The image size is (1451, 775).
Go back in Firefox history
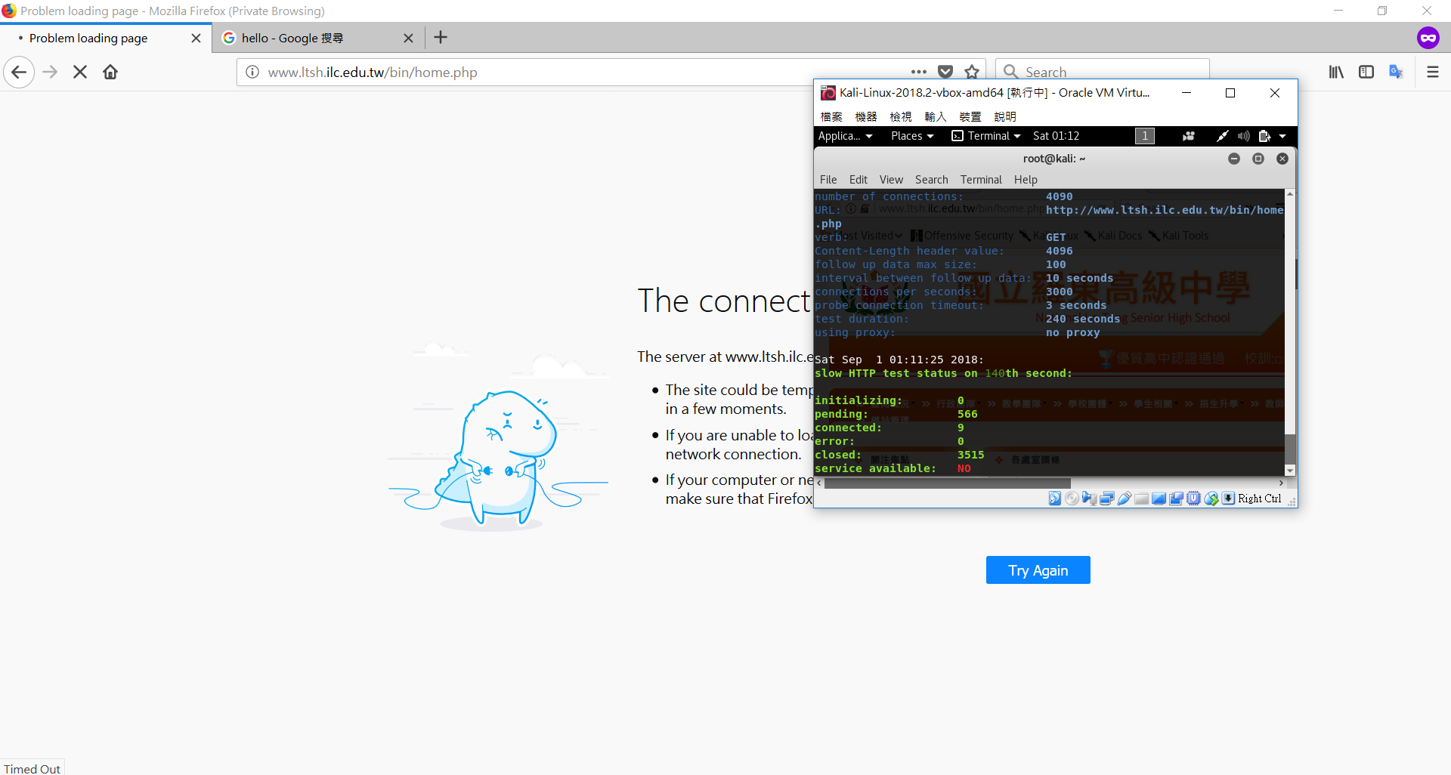(x=19, y=72)
